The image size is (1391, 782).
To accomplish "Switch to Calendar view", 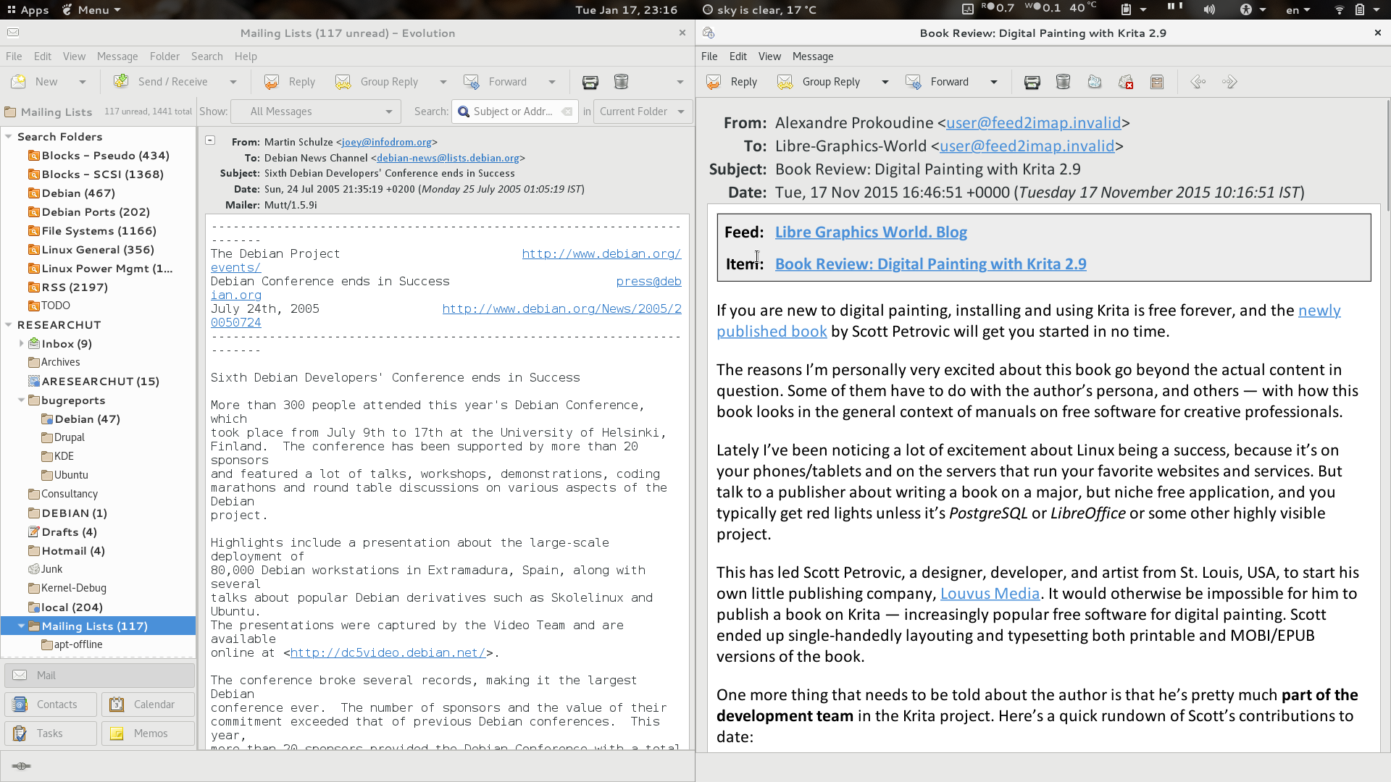I will [x=148, y=705].
